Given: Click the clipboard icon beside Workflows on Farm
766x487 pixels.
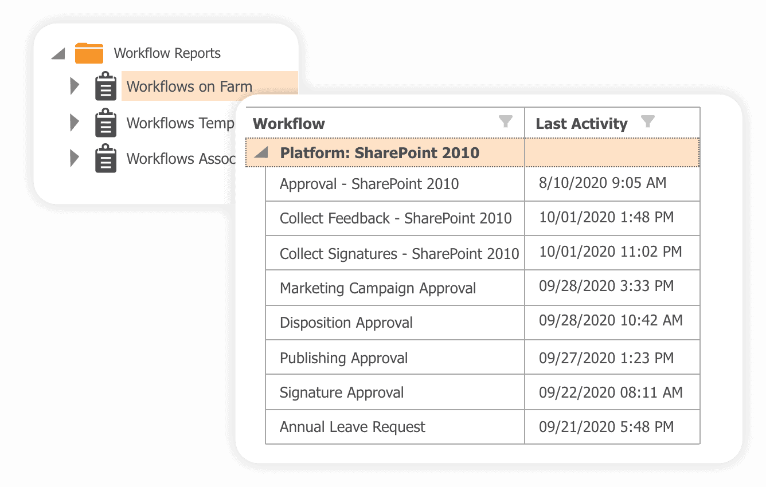Looking at the screenshot, I should point(106,86).
